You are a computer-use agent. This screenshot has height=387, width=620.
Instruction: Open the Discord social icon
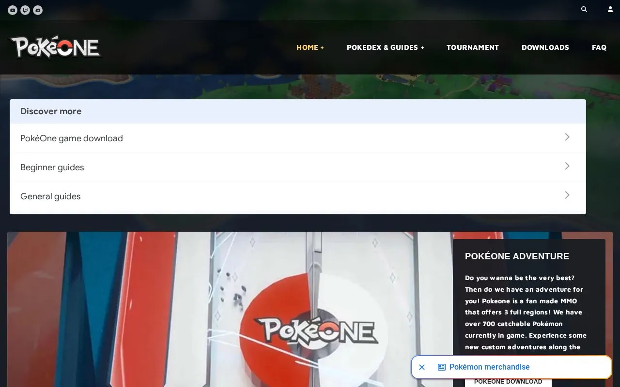point(38,10)
